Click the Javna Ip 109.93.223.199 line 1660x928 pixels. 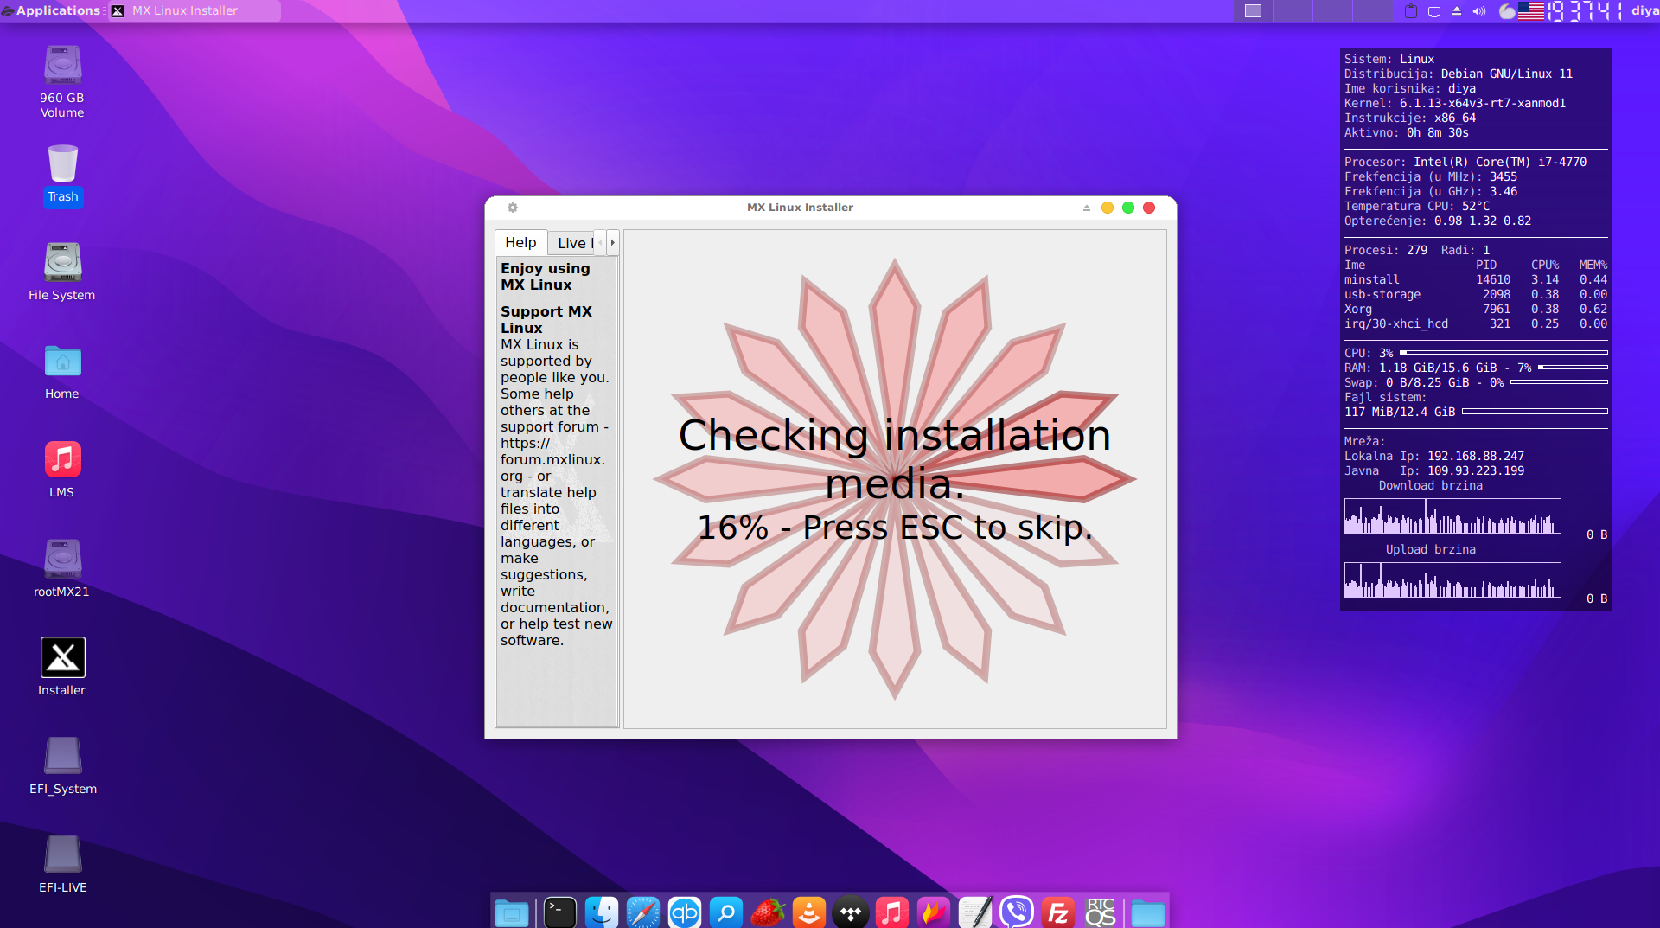(x=1434, y=471)
